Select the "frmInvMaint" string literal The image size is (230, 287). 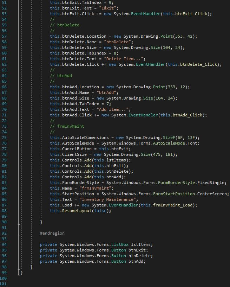pyautogui.click(x=96, y=189)
